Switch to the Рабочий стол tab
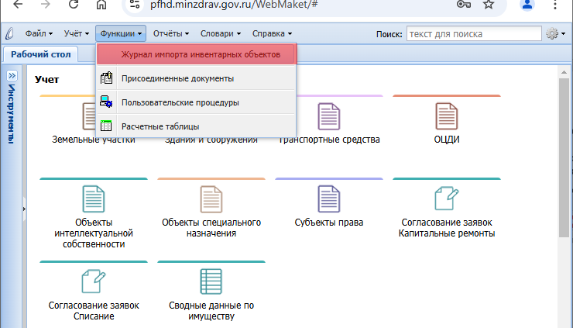Viewport: 573px width, 328px height. point(40,54)
